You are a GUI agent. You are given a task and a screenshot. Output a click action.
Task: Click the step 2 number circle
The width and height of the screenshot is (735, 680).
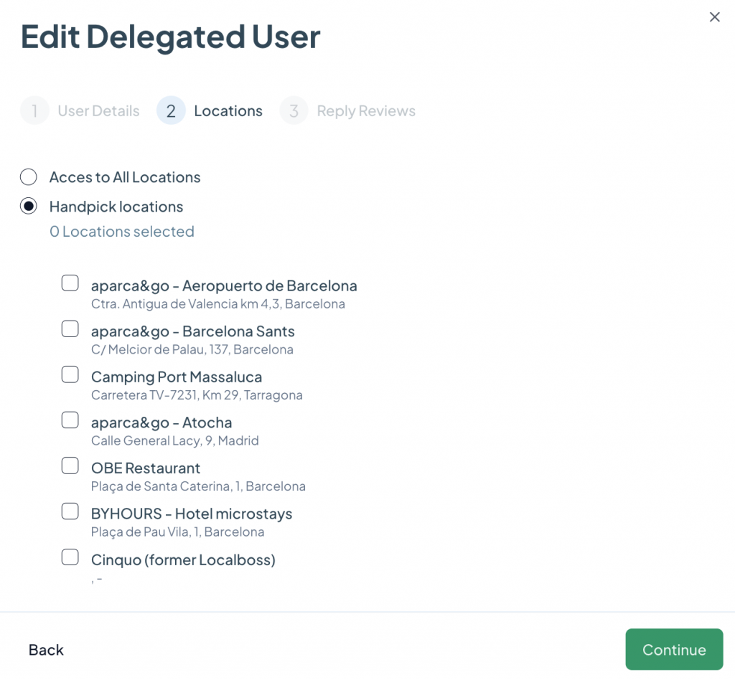[x=171, y=111]
